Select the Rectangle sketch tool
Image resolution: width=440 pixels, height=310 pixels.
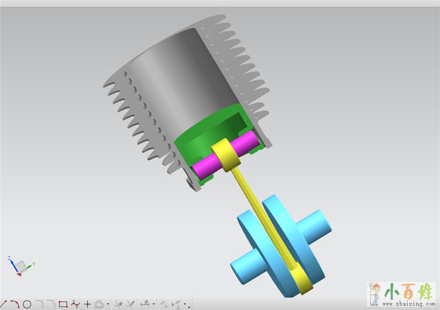(63, 304)
